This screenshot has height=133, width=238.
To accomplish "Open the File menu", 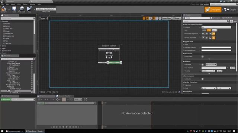I will [x=3, y=4].
